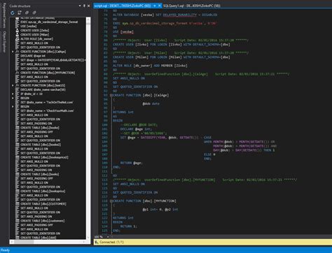The image size is (332, 253).
Task: Open the Registered Servers side tab
Action: point(4,15)
